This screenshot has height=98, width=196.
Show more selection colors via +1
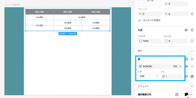(x=191, y=95)
